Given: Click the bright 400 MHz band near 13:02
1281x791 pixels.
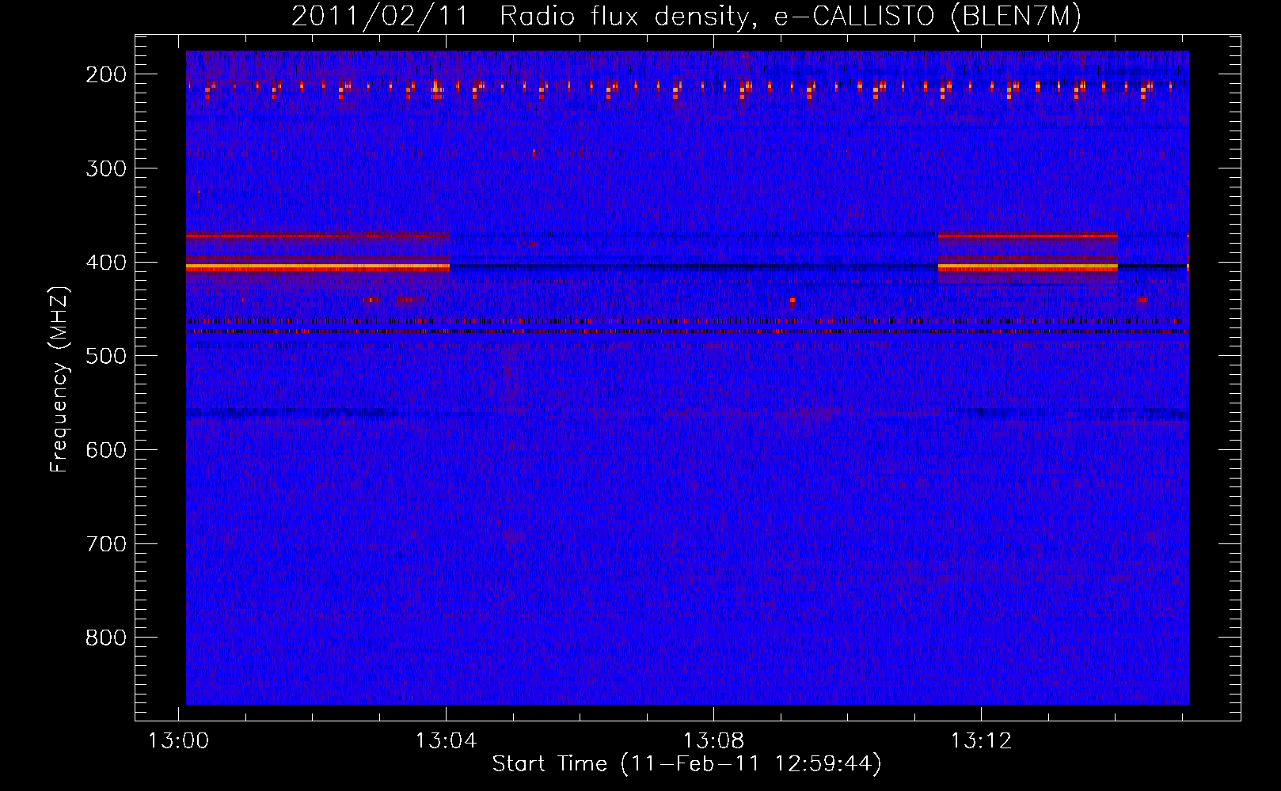Looking at the screenshot, I should (317, 268).
